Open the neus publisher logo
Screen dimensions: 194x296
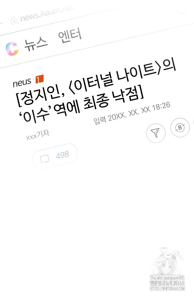pyautogui.click(x=22, y=82)
